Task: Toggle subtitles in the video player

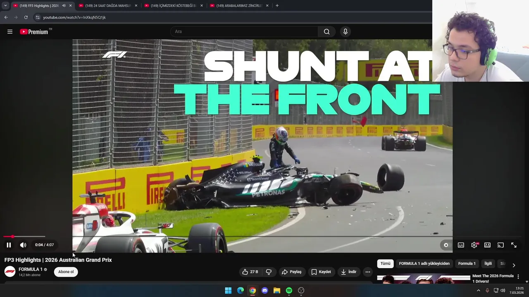Action: [461, 245]
